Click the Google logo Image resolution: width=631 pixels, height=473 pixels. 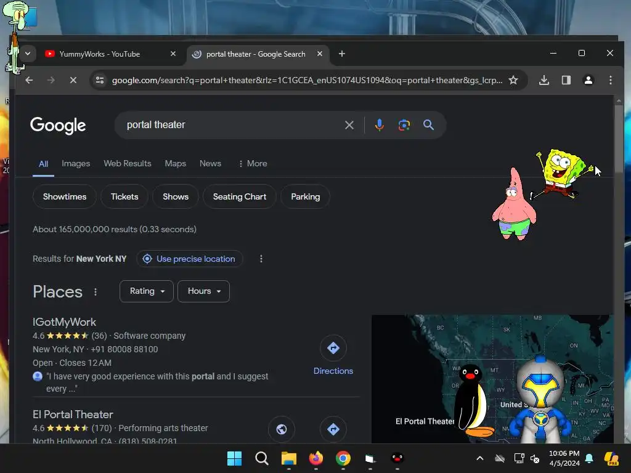coord(58,126)
